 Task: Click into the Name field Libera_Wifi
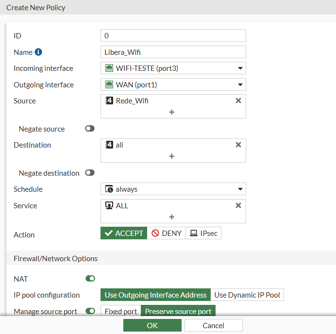tap(173, 52)
